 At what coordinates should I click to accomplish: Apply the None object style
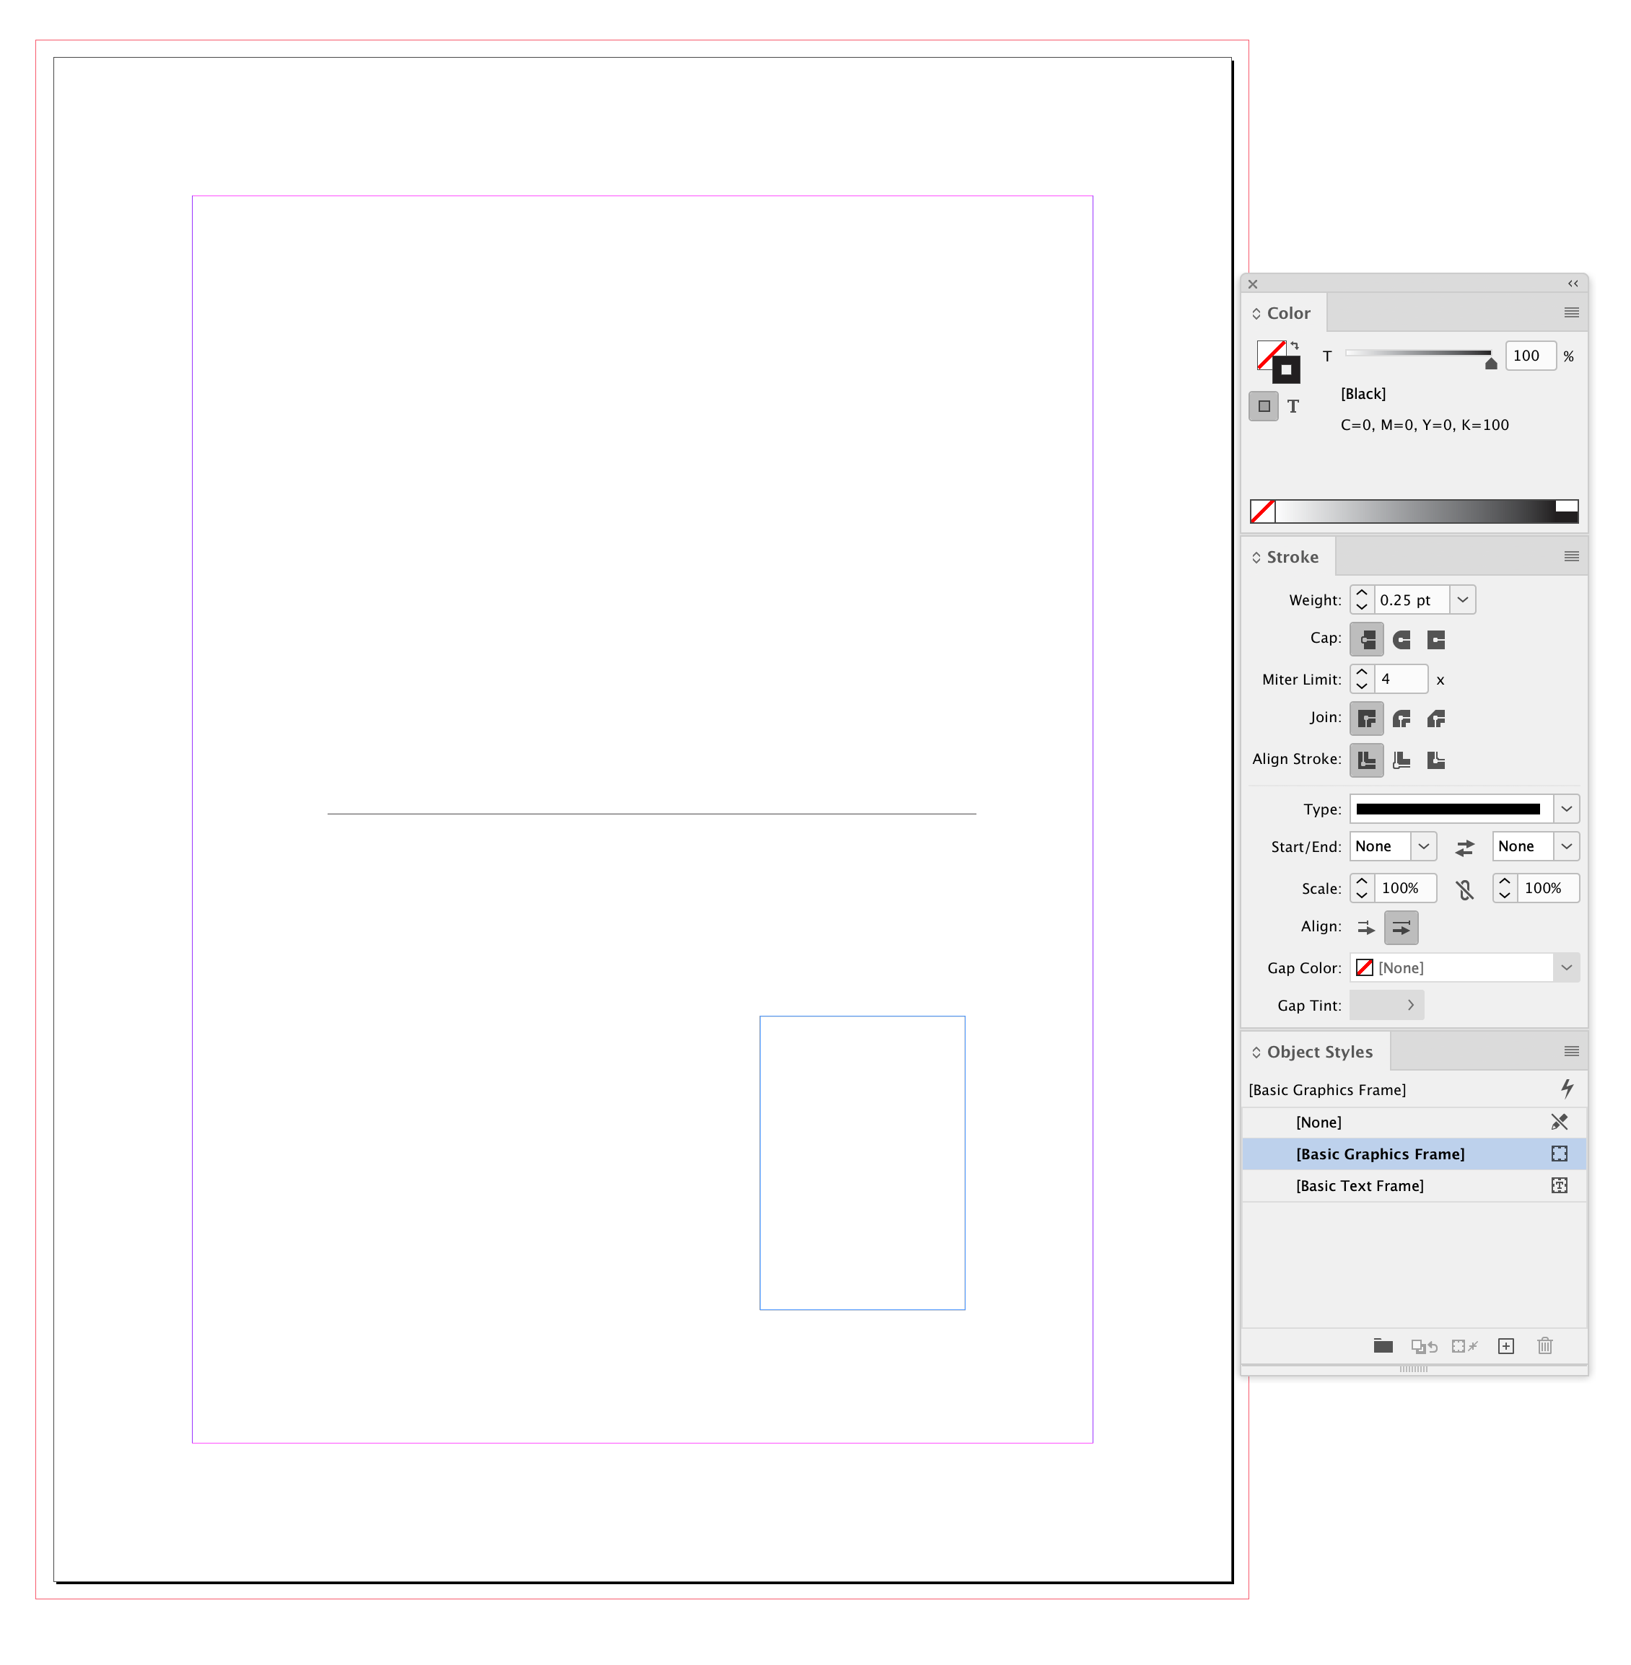1319,1122
